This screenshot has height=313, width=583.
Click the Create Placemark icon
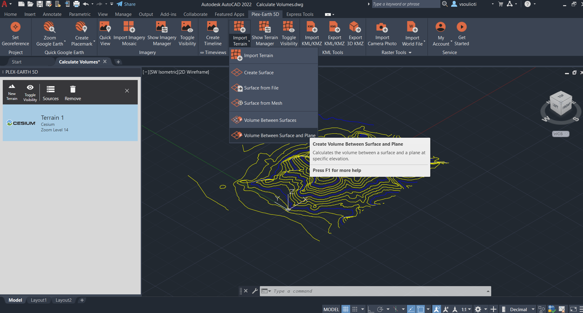click(81, 27)
